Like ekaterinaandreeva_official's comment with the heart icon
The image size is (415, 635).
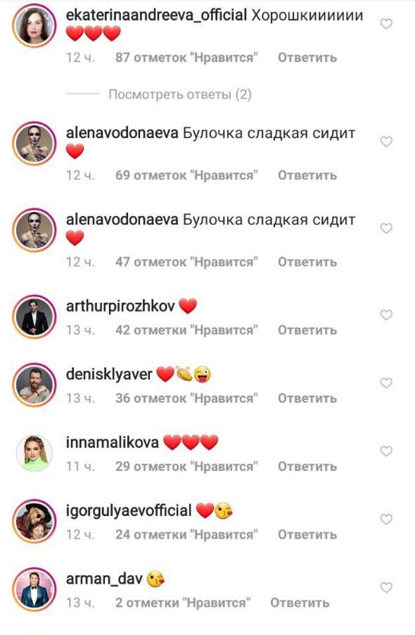[x=386, y=24]
